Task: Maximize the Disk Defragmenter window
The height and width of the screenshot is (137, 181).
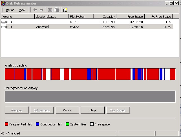Action: [171, 3]
